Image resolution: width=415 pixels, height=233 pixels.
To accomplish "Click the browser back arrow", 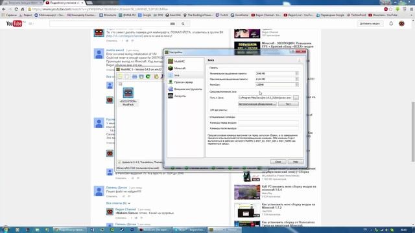I will coord(4,9).
